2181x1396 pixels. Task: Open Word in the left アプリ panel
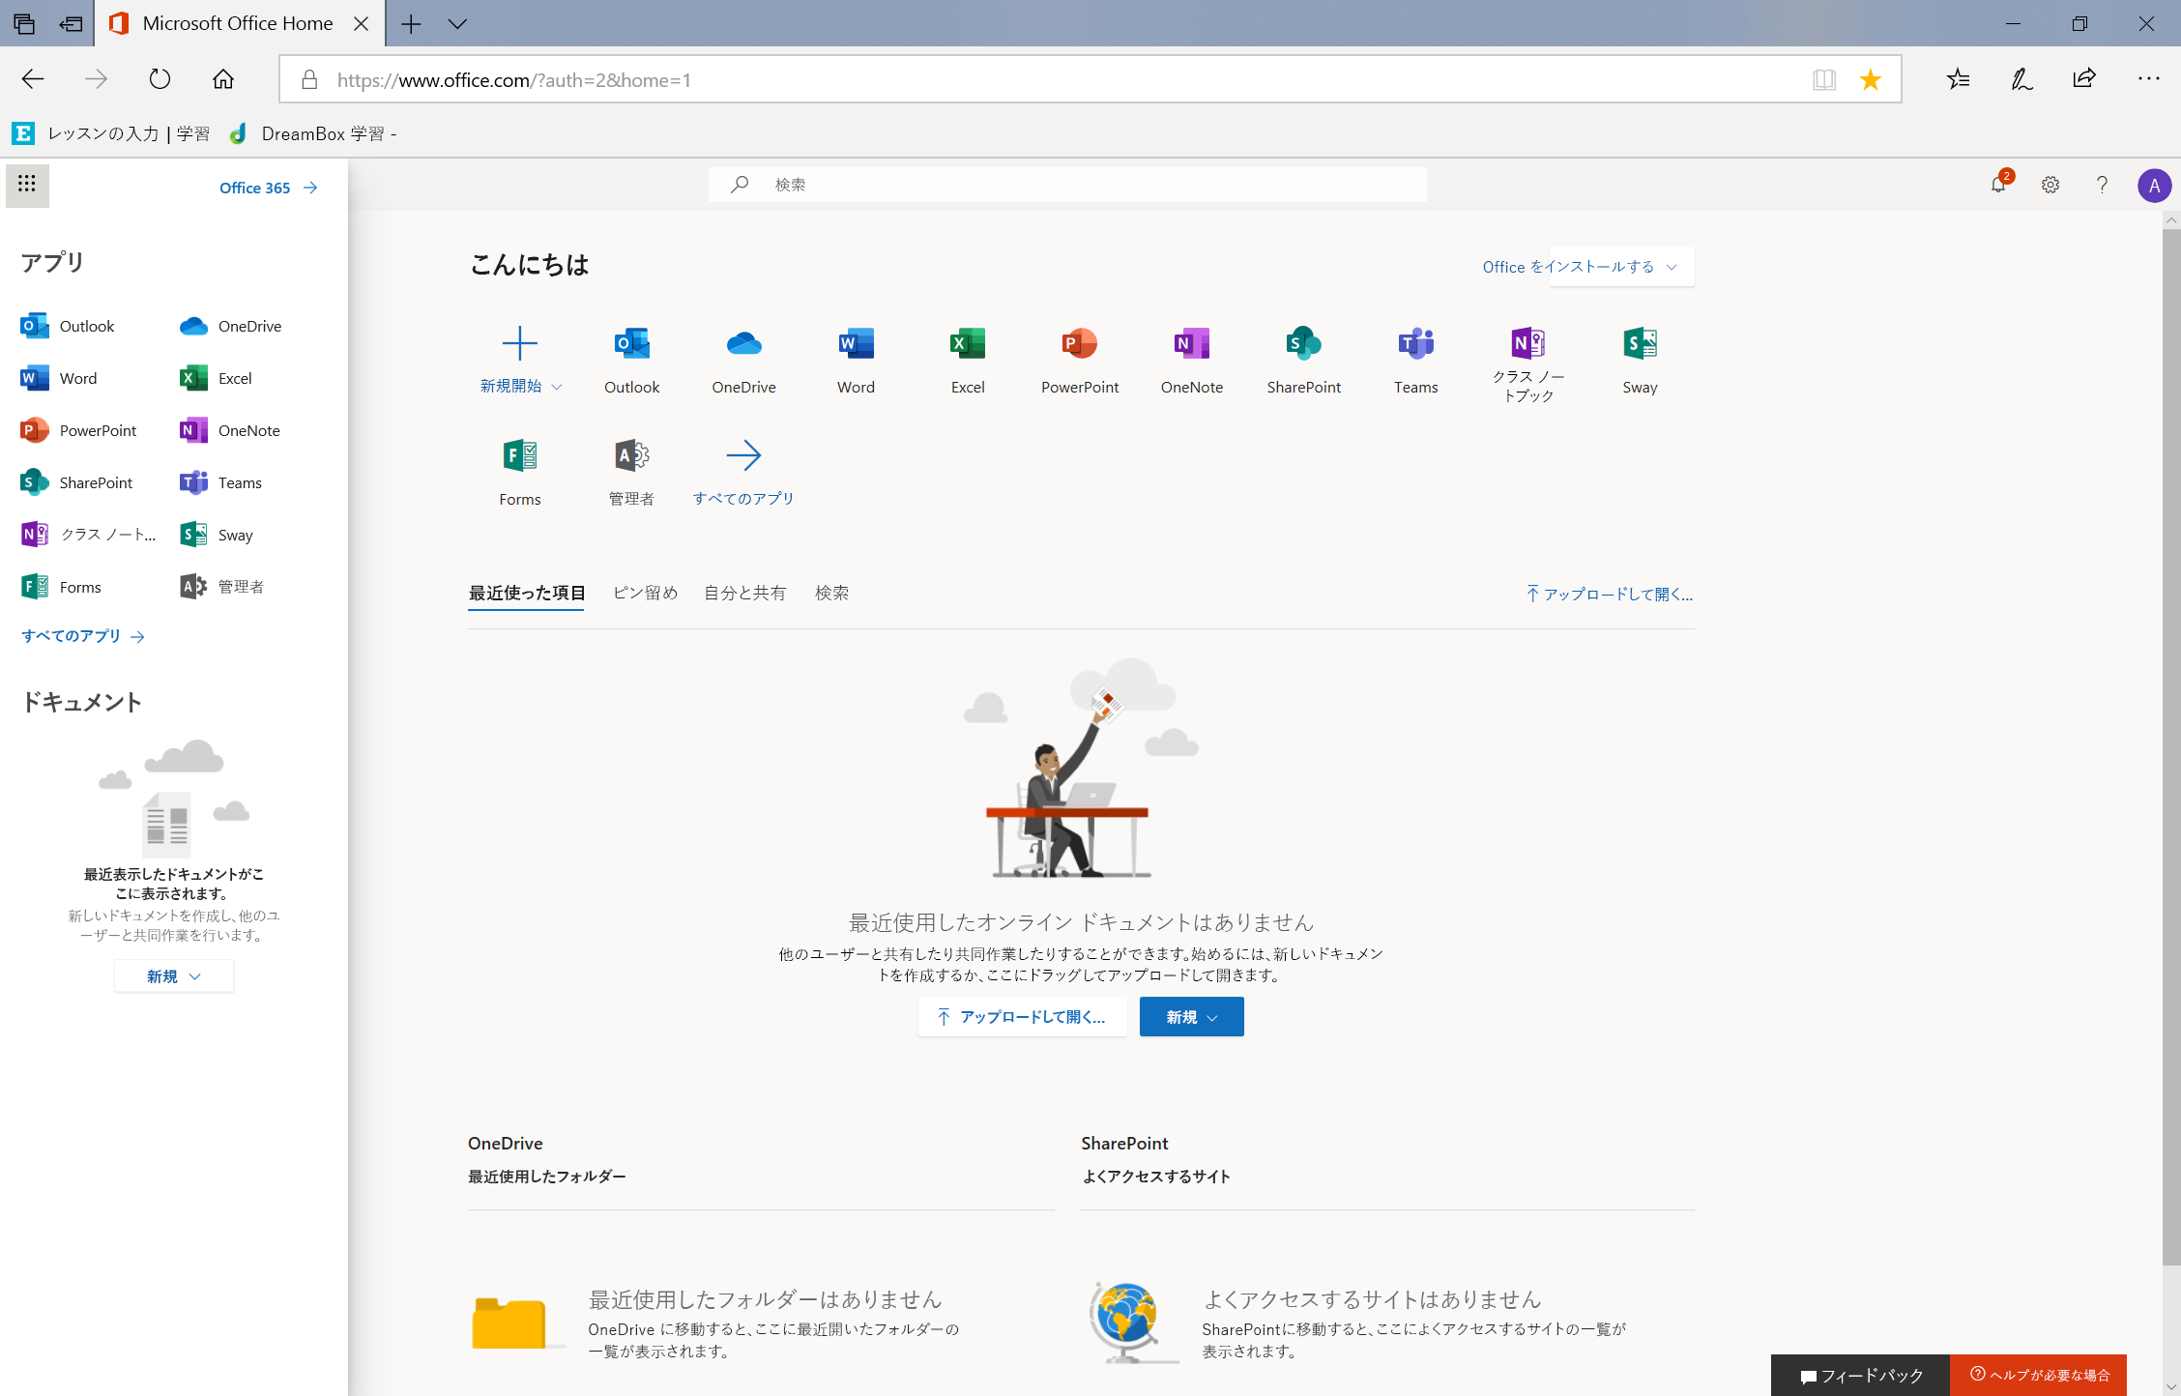(x=59, y=378)
